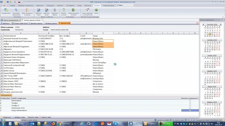This screenshot has width=225, height=126.
Task: Toggle uniqueness checkbox for Наименование row
Action: [x=190, y=101]
